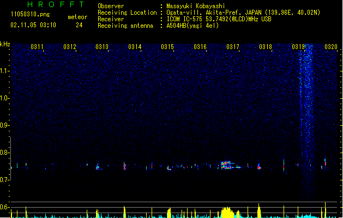Select the filename 11050310.png
The width and height of the screenshot is (343, 218).
31,14
